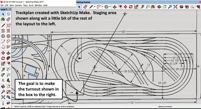Open the Camera menu
Image resolution: width=201 pixels, height=109 pixels.
coord(18,5)
